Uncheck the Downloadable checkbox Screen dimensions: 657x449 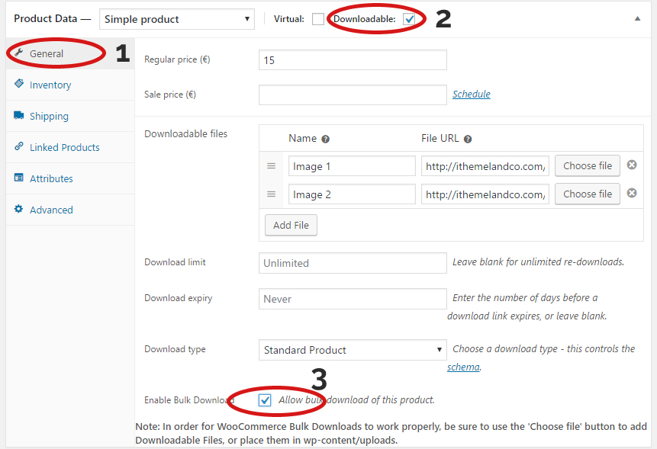(x=409, y=20)
